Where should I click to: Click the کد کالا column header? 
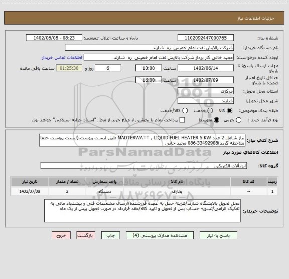coord(249,182)
